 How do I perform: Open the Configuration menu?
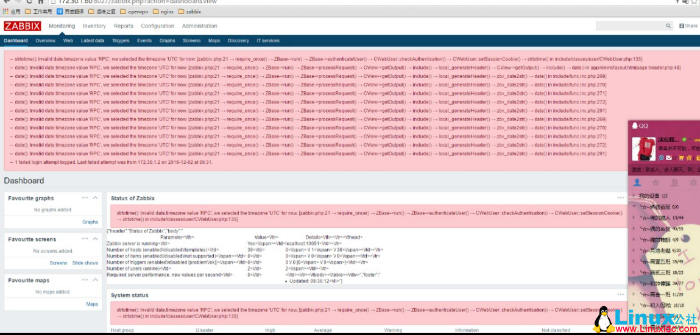pos(157,26)
